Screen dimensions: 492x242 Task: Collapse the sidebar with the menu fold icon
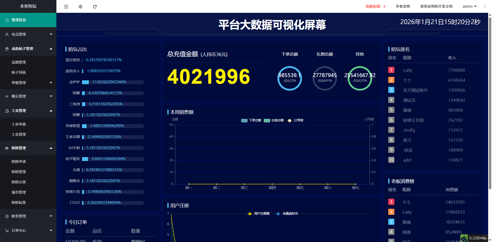[x=66, y=7]
